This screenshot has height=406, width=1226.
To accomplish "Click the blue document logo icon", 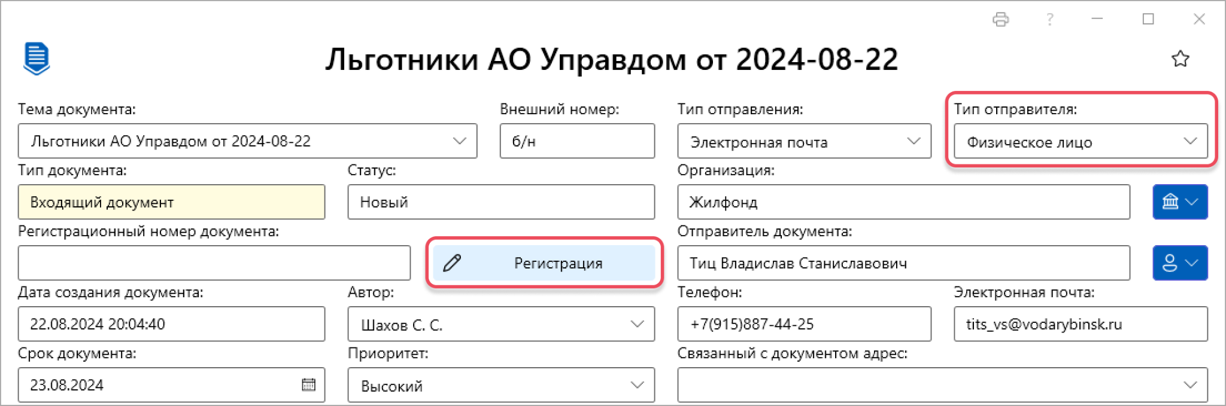I will click(x=37, y=59).
